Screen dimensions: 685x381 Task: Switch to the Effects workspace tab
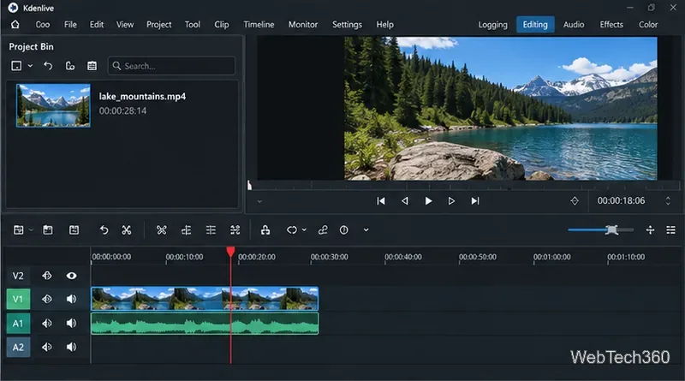[x=611, y=25]
